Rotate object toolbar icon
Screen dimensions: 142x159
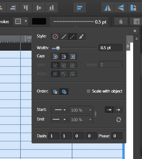coord(134,8)
